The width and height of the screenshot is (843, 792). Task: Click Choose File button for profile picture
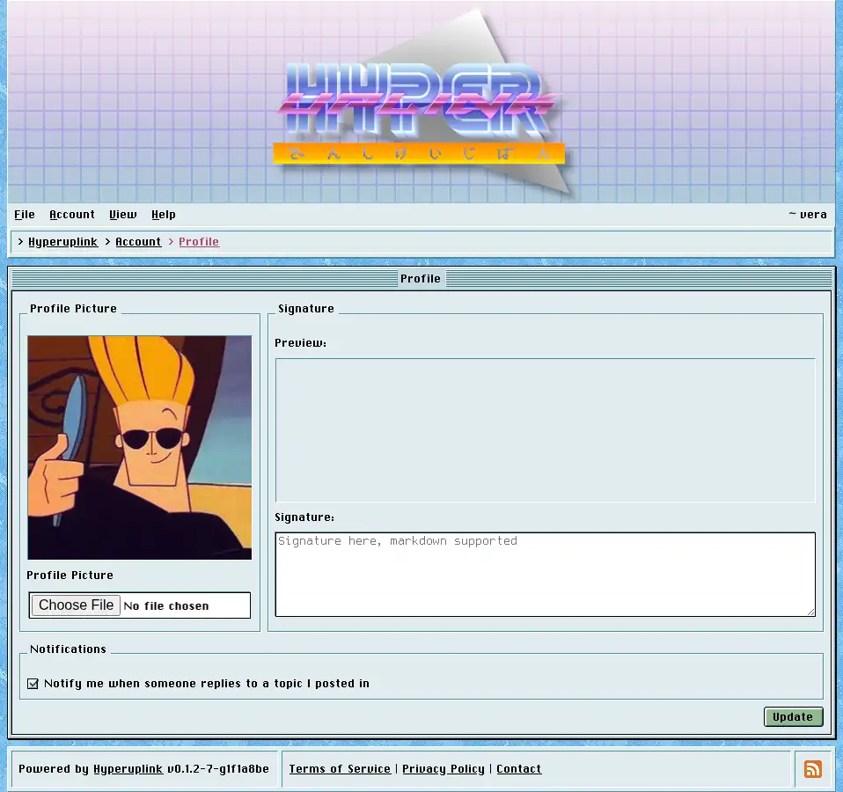(76, 605)
